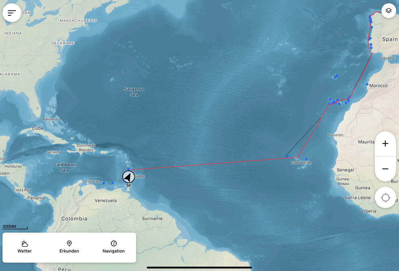
Task: Tap the Navigation compass icon
Action: [x=114, y=244]
